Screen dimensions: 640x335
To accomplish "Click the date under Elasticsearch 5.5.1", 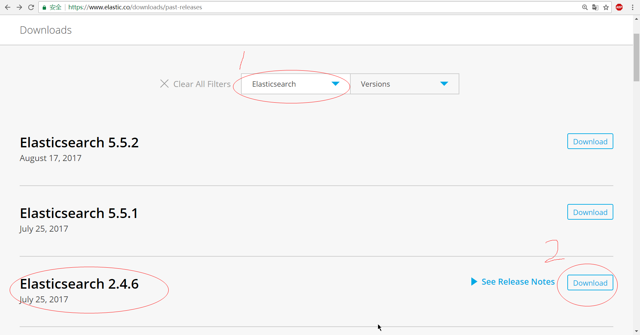I will coord(44,229).
